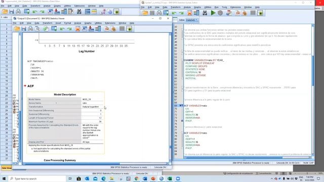Click the taskbar search box
This screenshot has height=182, width=324.
37,178
